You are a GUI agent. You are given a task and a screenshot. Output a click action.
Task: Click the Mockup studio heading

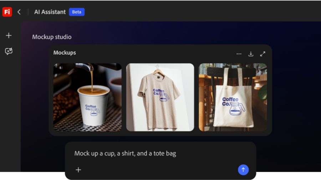(x=52, y=37)
